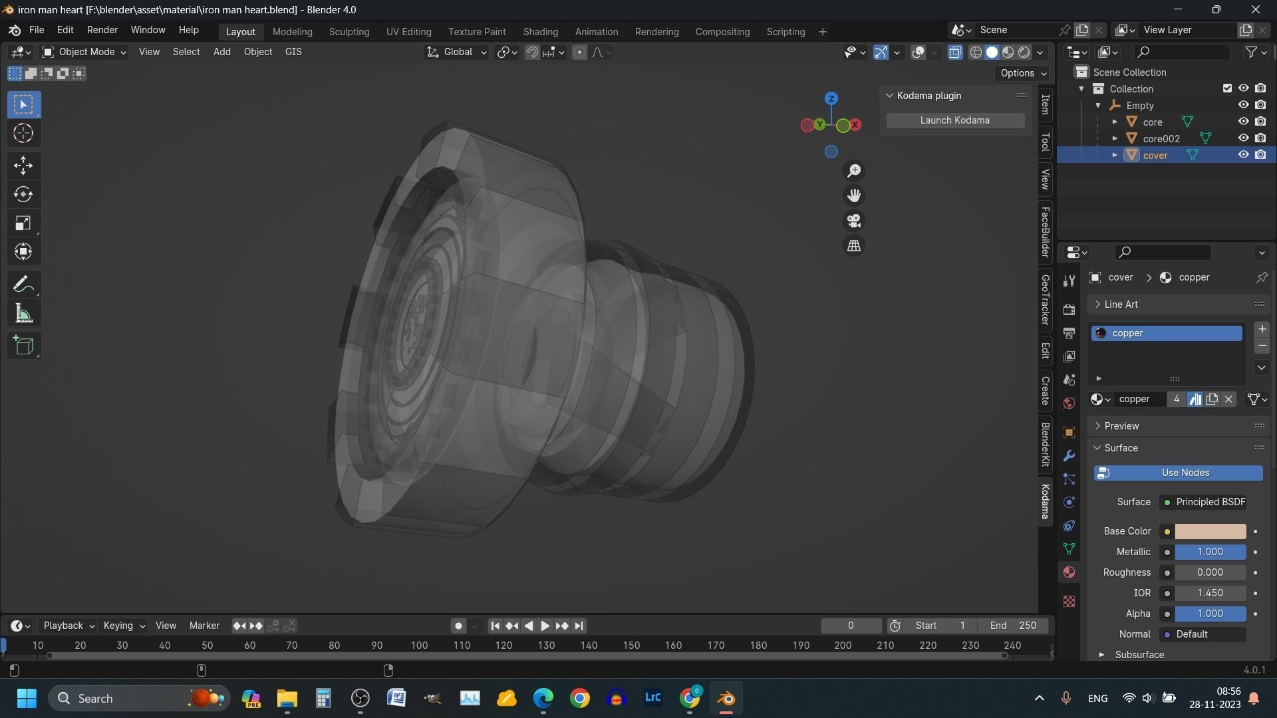The image size is (1277, 718).
Task: Open Texture properties checker tab
Action: [x=1069, y=602]
